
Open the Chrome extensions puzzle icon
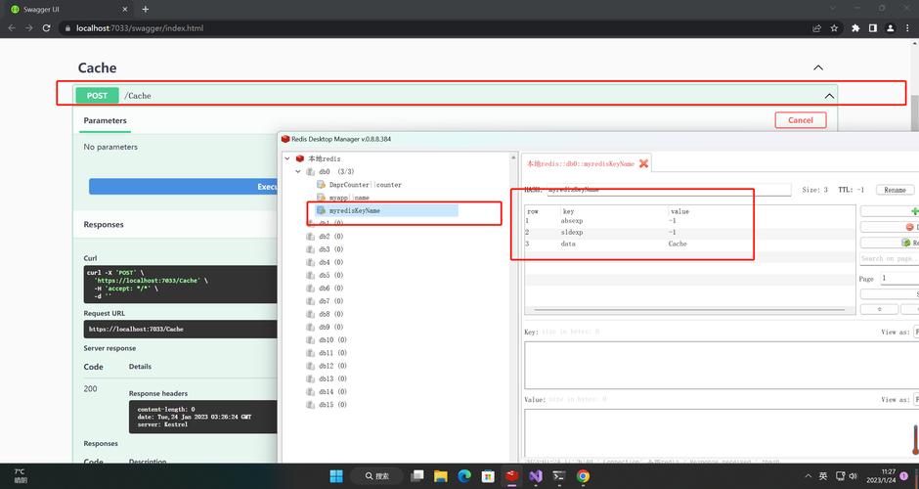coord(855,28)
